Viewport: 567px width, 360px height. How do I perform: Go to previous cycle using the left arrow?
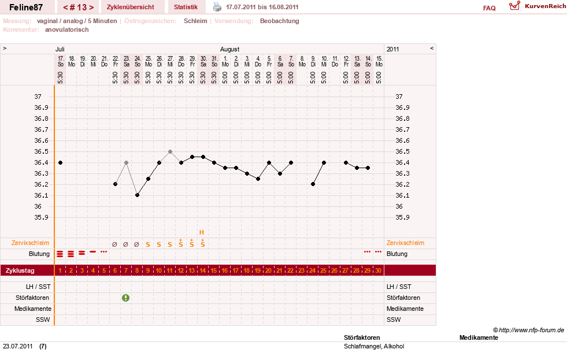click(65, 8)
